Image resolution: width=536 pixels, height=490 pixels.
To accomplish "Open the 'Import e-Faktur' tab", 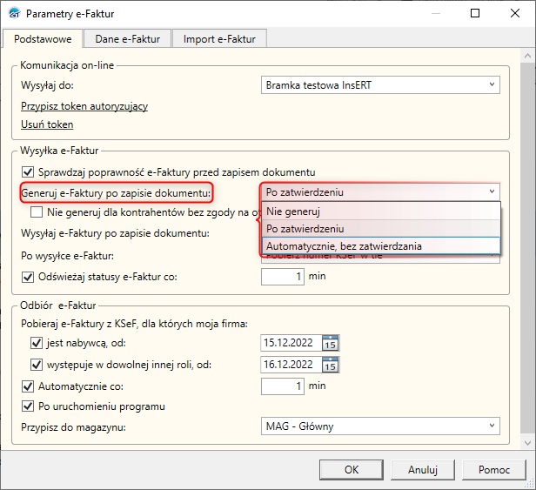I will [218, 38].
